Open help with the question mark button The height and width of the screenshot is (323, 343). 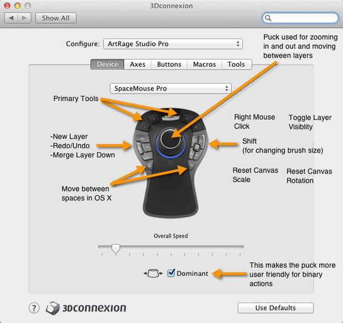point(34,308)
